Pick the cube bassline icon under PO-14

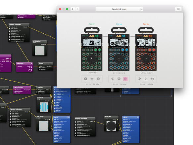click(119, 79)
